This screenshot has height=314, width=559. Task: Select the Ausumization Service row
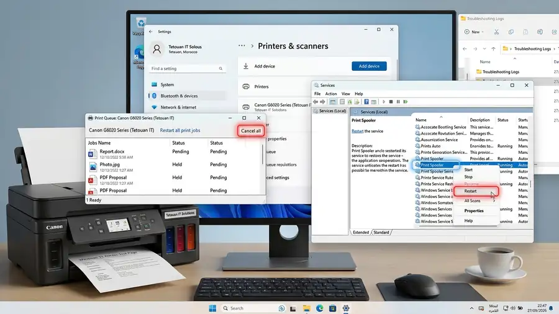coord(471,140)
